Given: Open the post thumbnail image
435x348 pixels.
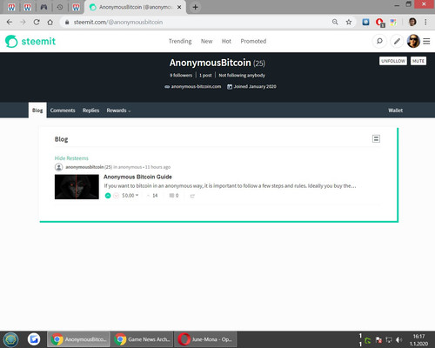Looking at the screenshot, I should click(77, 187).
